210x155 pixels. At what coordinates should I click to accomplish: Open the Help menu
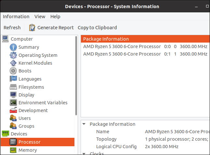(55, 17)
